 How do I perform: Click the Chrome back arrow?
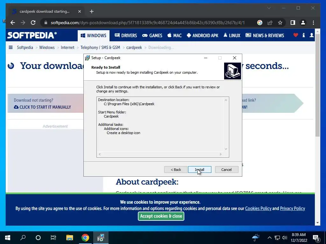[13, 23]
